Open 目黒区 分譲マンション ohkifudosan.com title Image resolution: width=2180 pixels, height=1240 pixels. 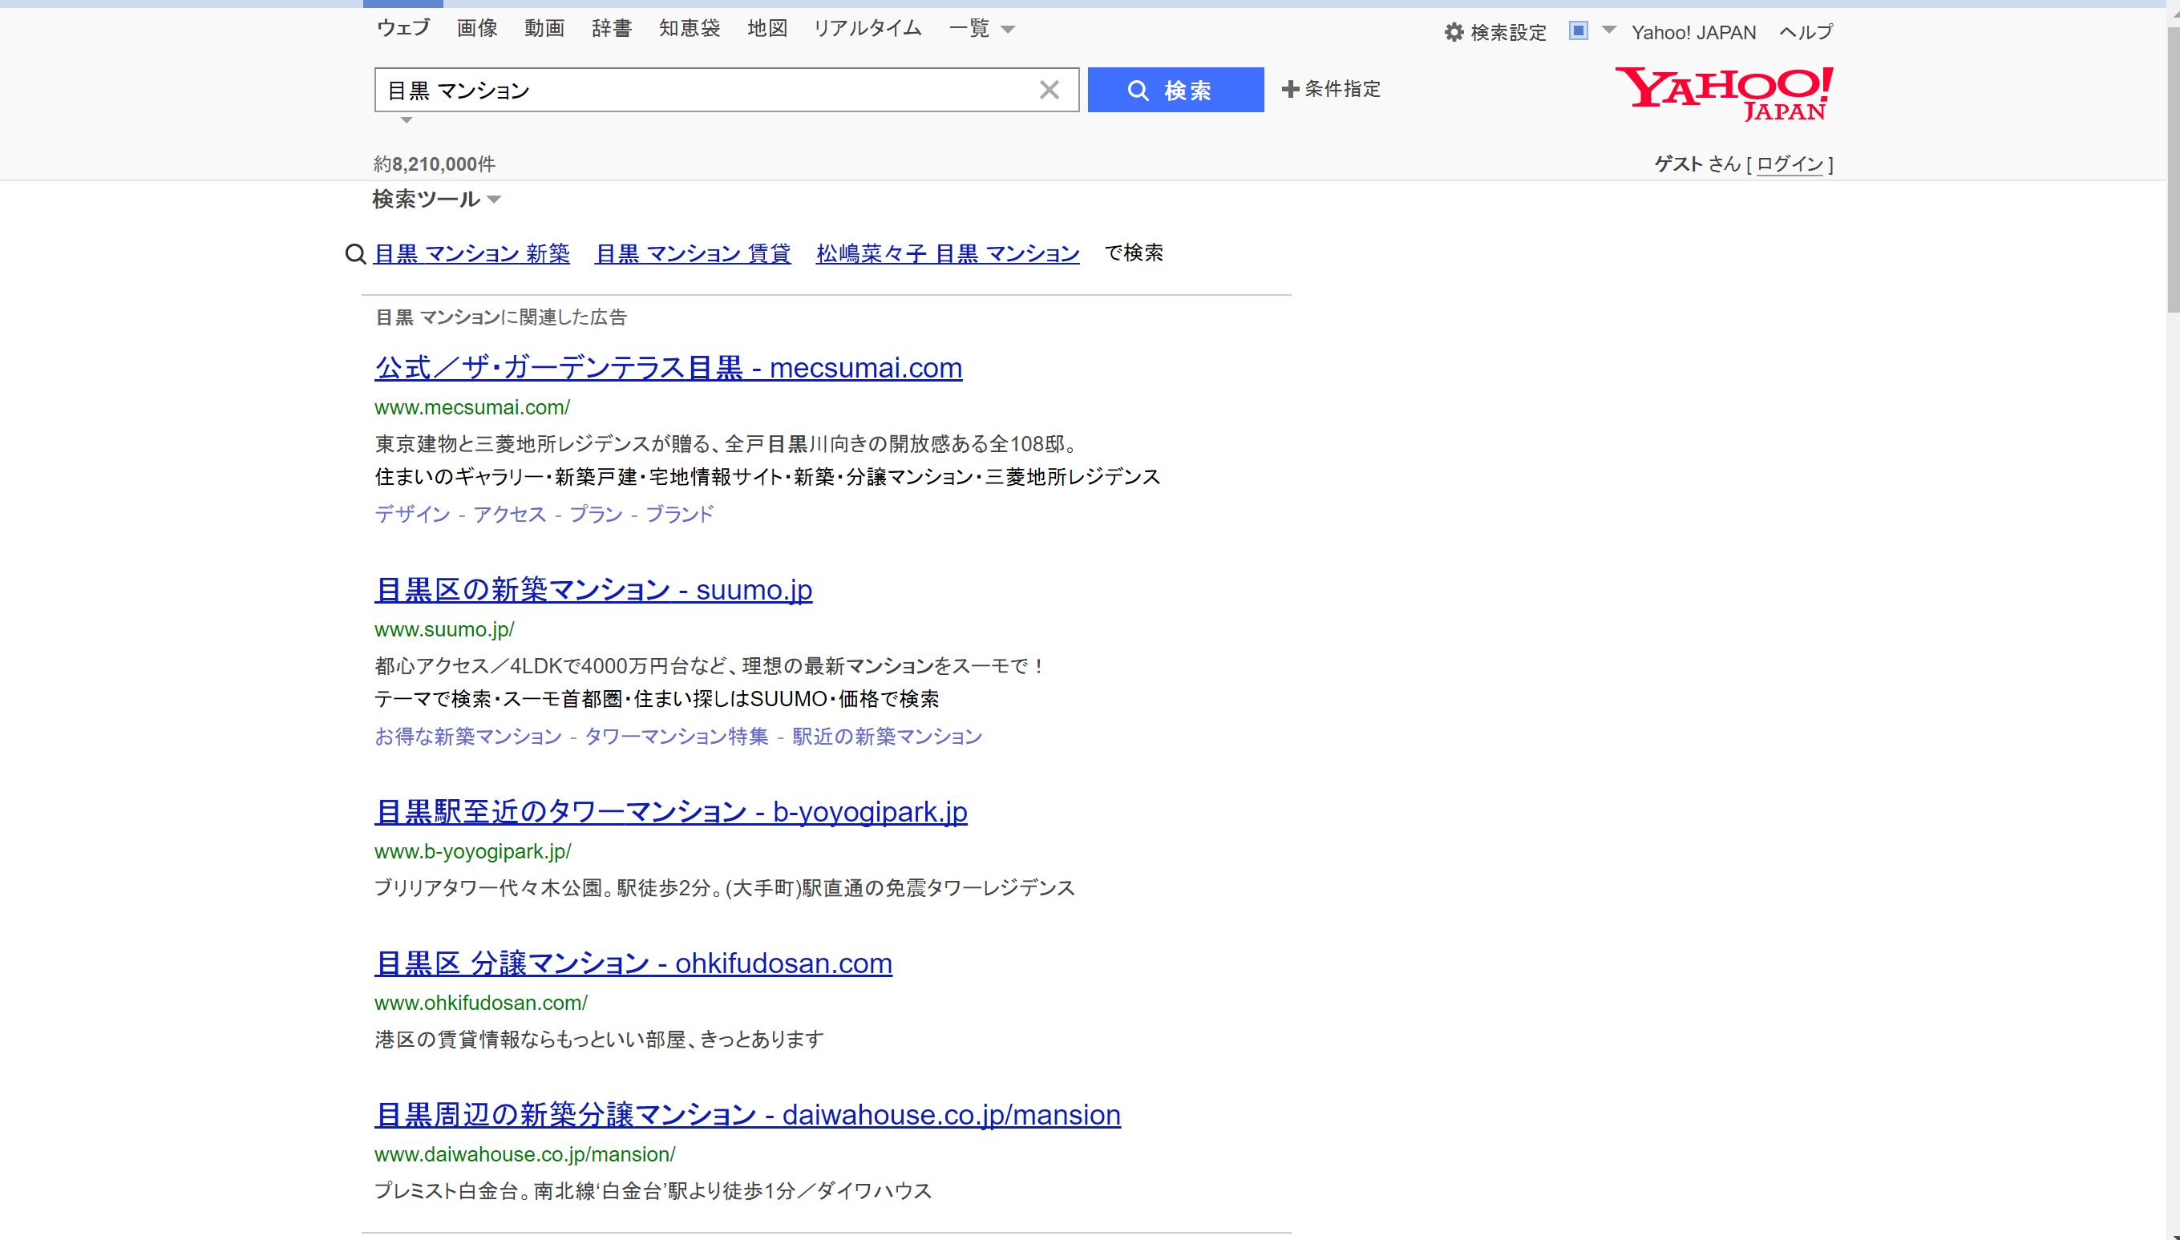click(633, 963)
